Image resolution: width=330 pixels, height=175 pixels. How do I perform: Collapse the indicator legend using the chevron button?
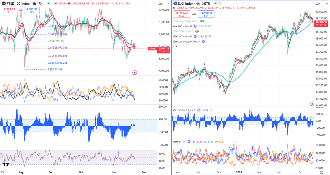click(176, 47)
